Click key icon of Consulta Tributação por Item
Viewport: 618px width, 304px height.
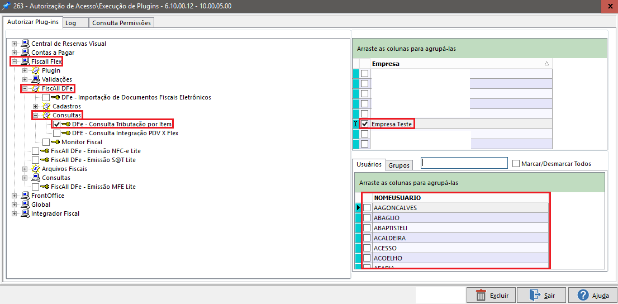point(66,124)
